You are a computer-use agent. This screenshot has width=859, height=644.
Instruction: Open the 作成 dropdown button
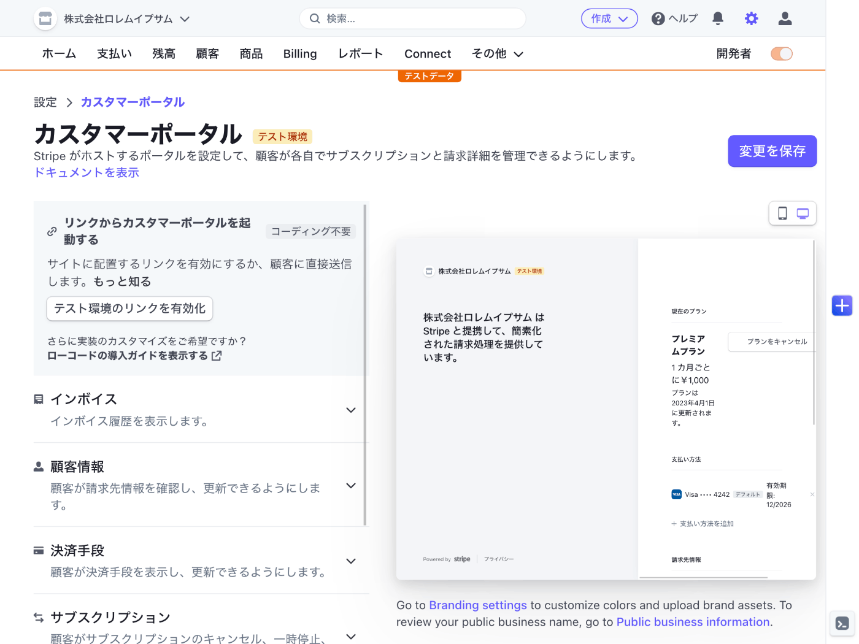(x=609, y=18)
